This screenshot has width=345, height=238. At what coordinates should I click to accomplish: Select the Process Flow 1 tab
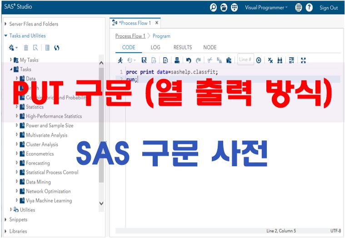(135, 23)
